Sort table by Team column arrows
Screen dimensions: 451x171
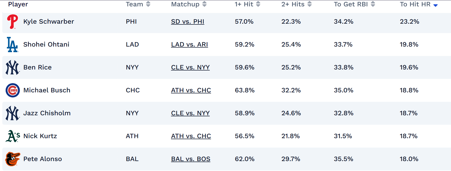pyautogui.click(x=148, y=4)
